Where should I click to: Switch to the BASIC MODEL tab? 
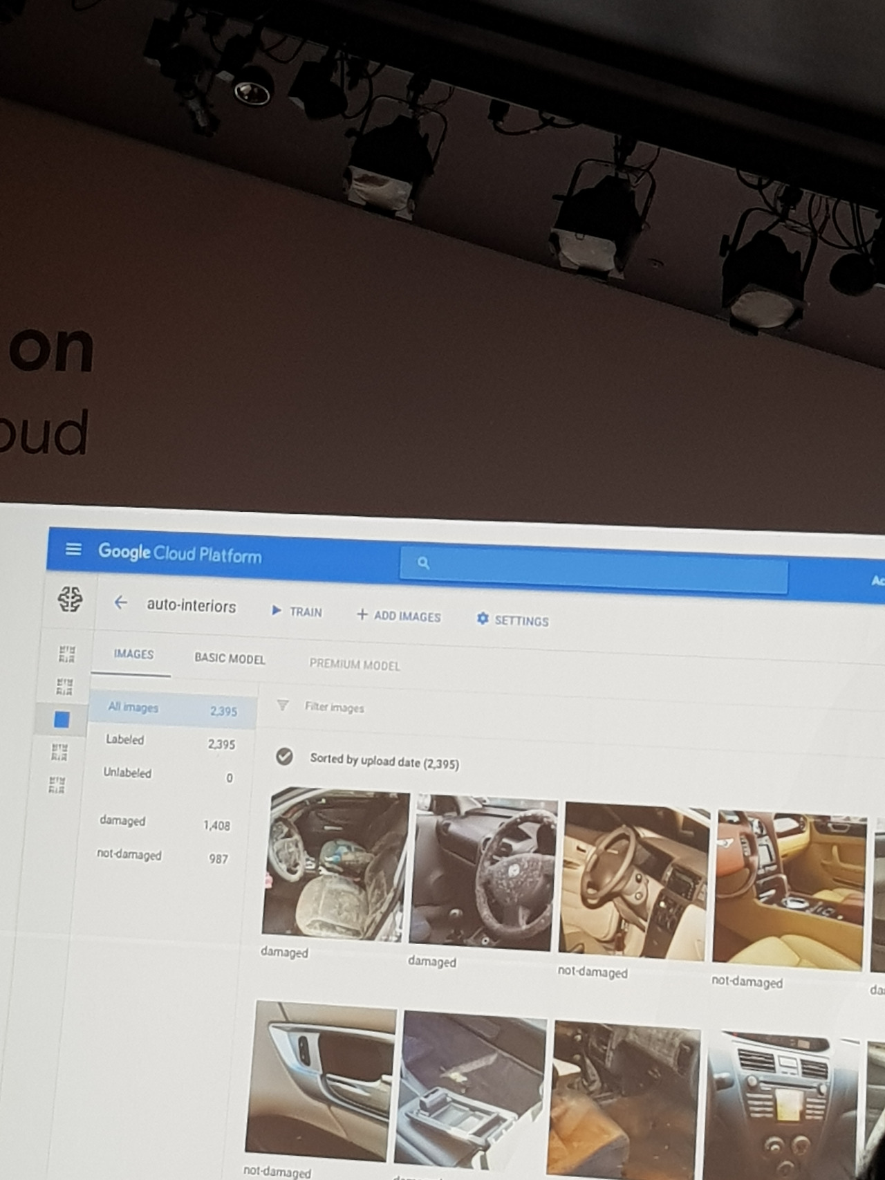[230, 658]
